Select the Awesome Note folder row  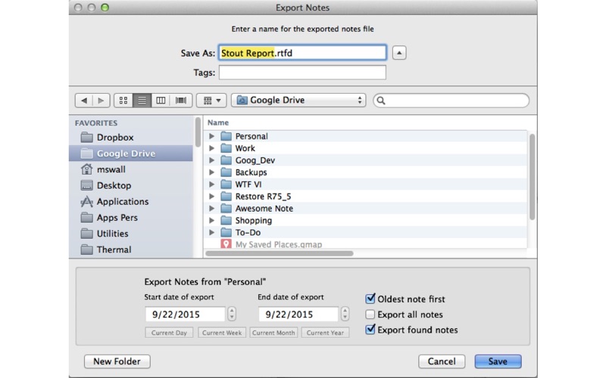click(365, 209)
